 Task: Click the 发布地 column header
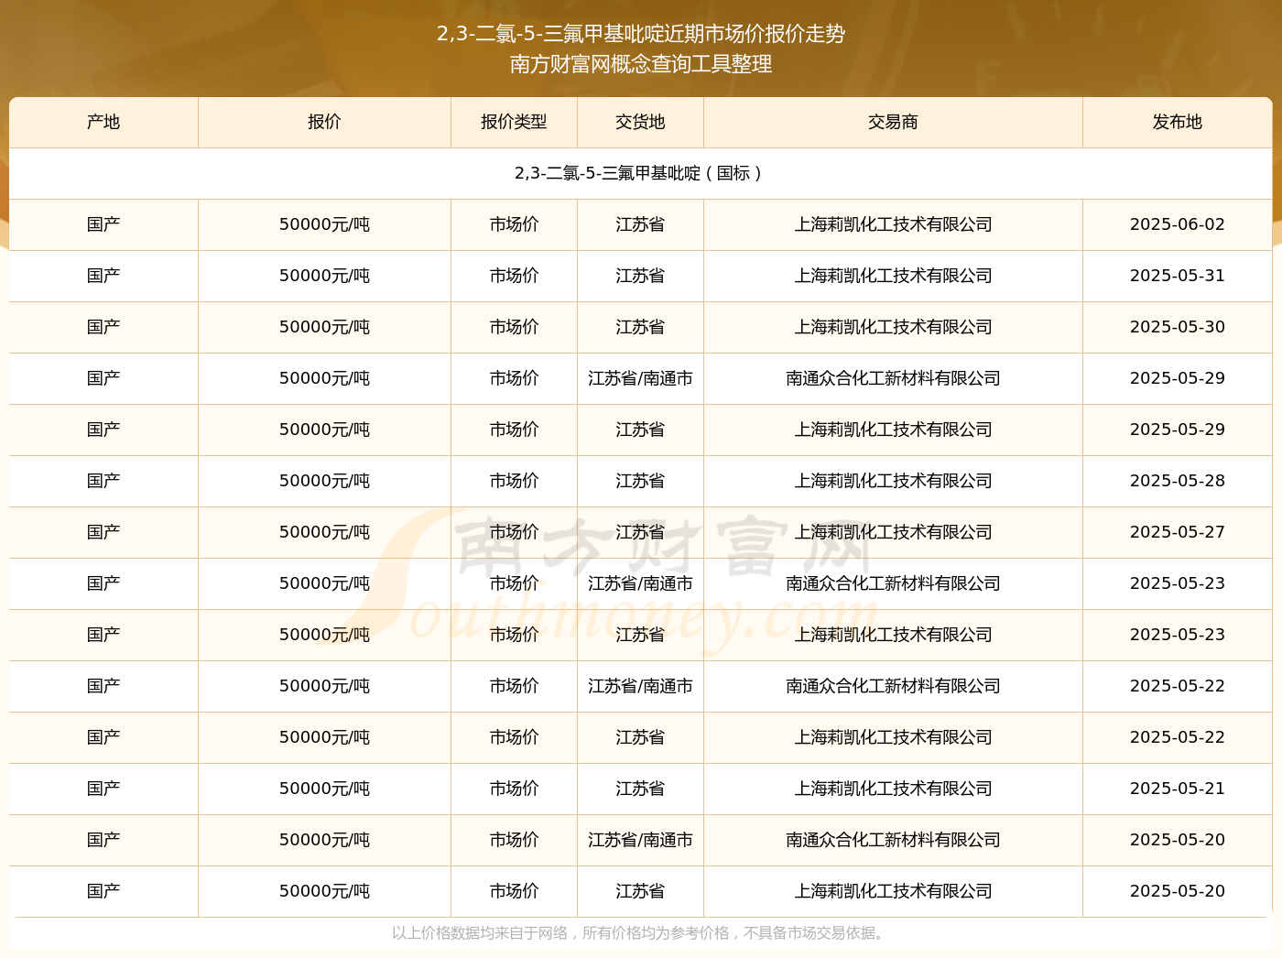coord(1177,122)
